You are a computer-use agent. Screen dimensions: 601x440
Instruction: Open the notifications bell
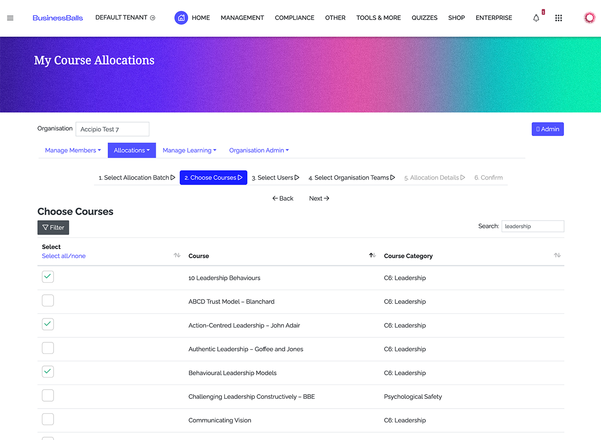(536, 18)
